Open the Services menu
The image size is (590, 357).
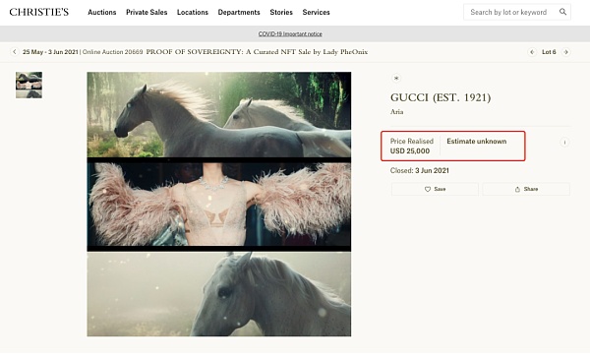pos(316,12)
